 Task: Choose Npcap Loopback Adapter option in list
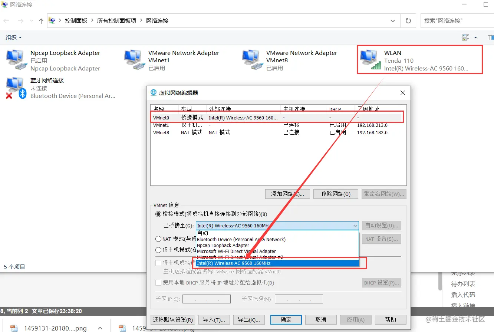click(x=277, y=245)
